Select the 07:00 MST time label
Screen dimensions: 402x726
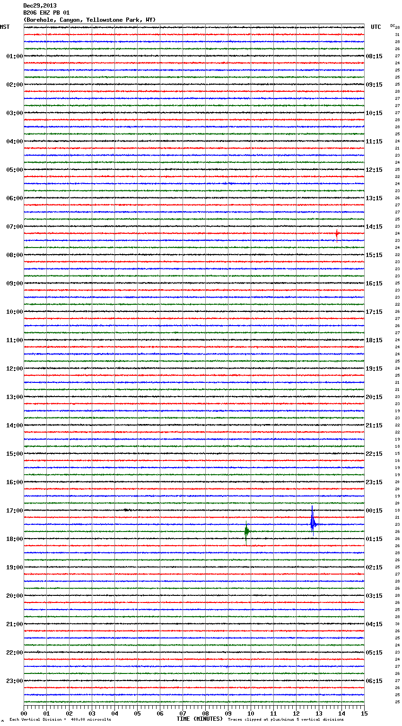tap(14, 227)
